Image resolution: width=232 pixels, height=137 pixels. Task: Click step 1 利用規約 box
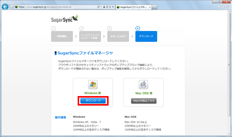[62, 36]
